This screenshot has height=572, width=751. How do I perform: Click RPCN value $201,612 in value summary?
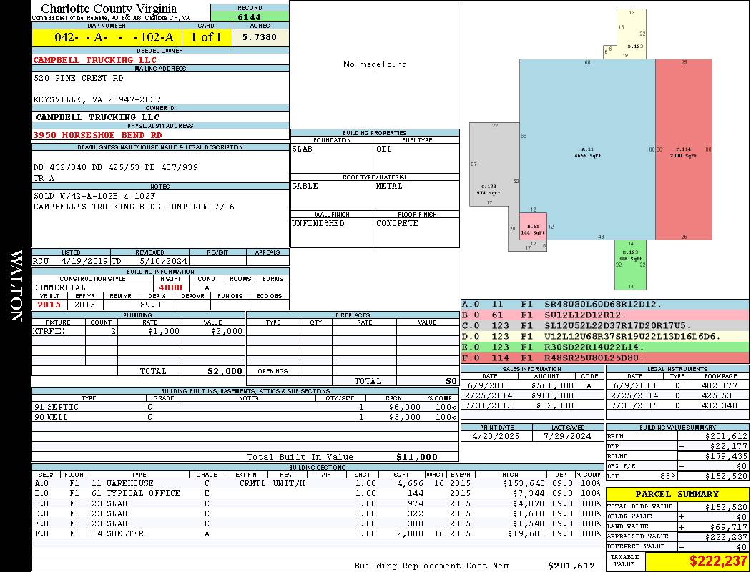pos(726,437)
